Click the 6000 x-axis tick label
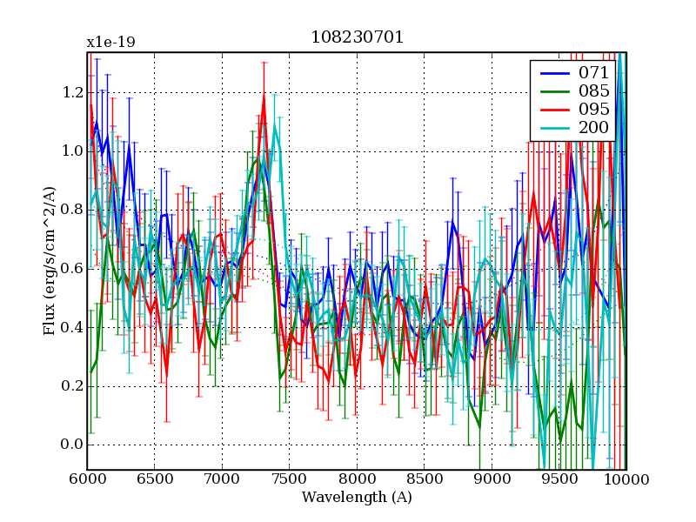Screen dimensions: 696x522 pyautogui.click(x=87, y=480)
